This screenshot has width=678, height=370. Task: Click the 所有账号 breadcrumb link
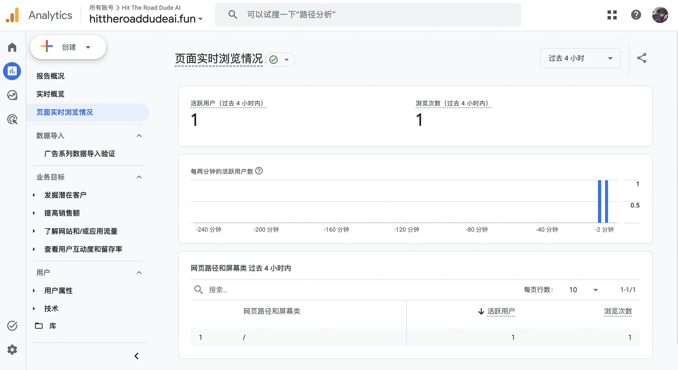coord(101,7)
